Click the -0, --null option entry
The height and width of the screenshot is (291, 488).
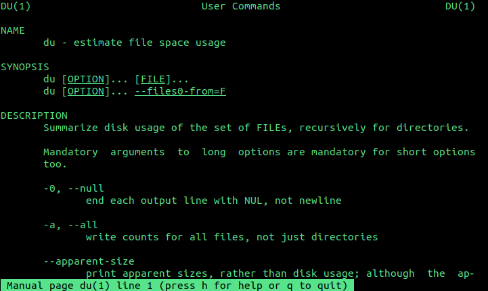point(74,188)
